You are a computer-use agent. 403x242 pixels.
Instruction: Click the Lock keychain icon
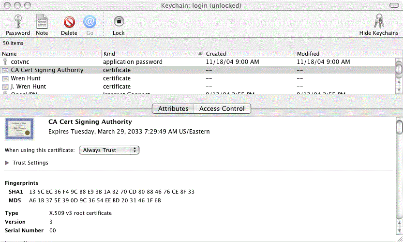click(119, 22)
